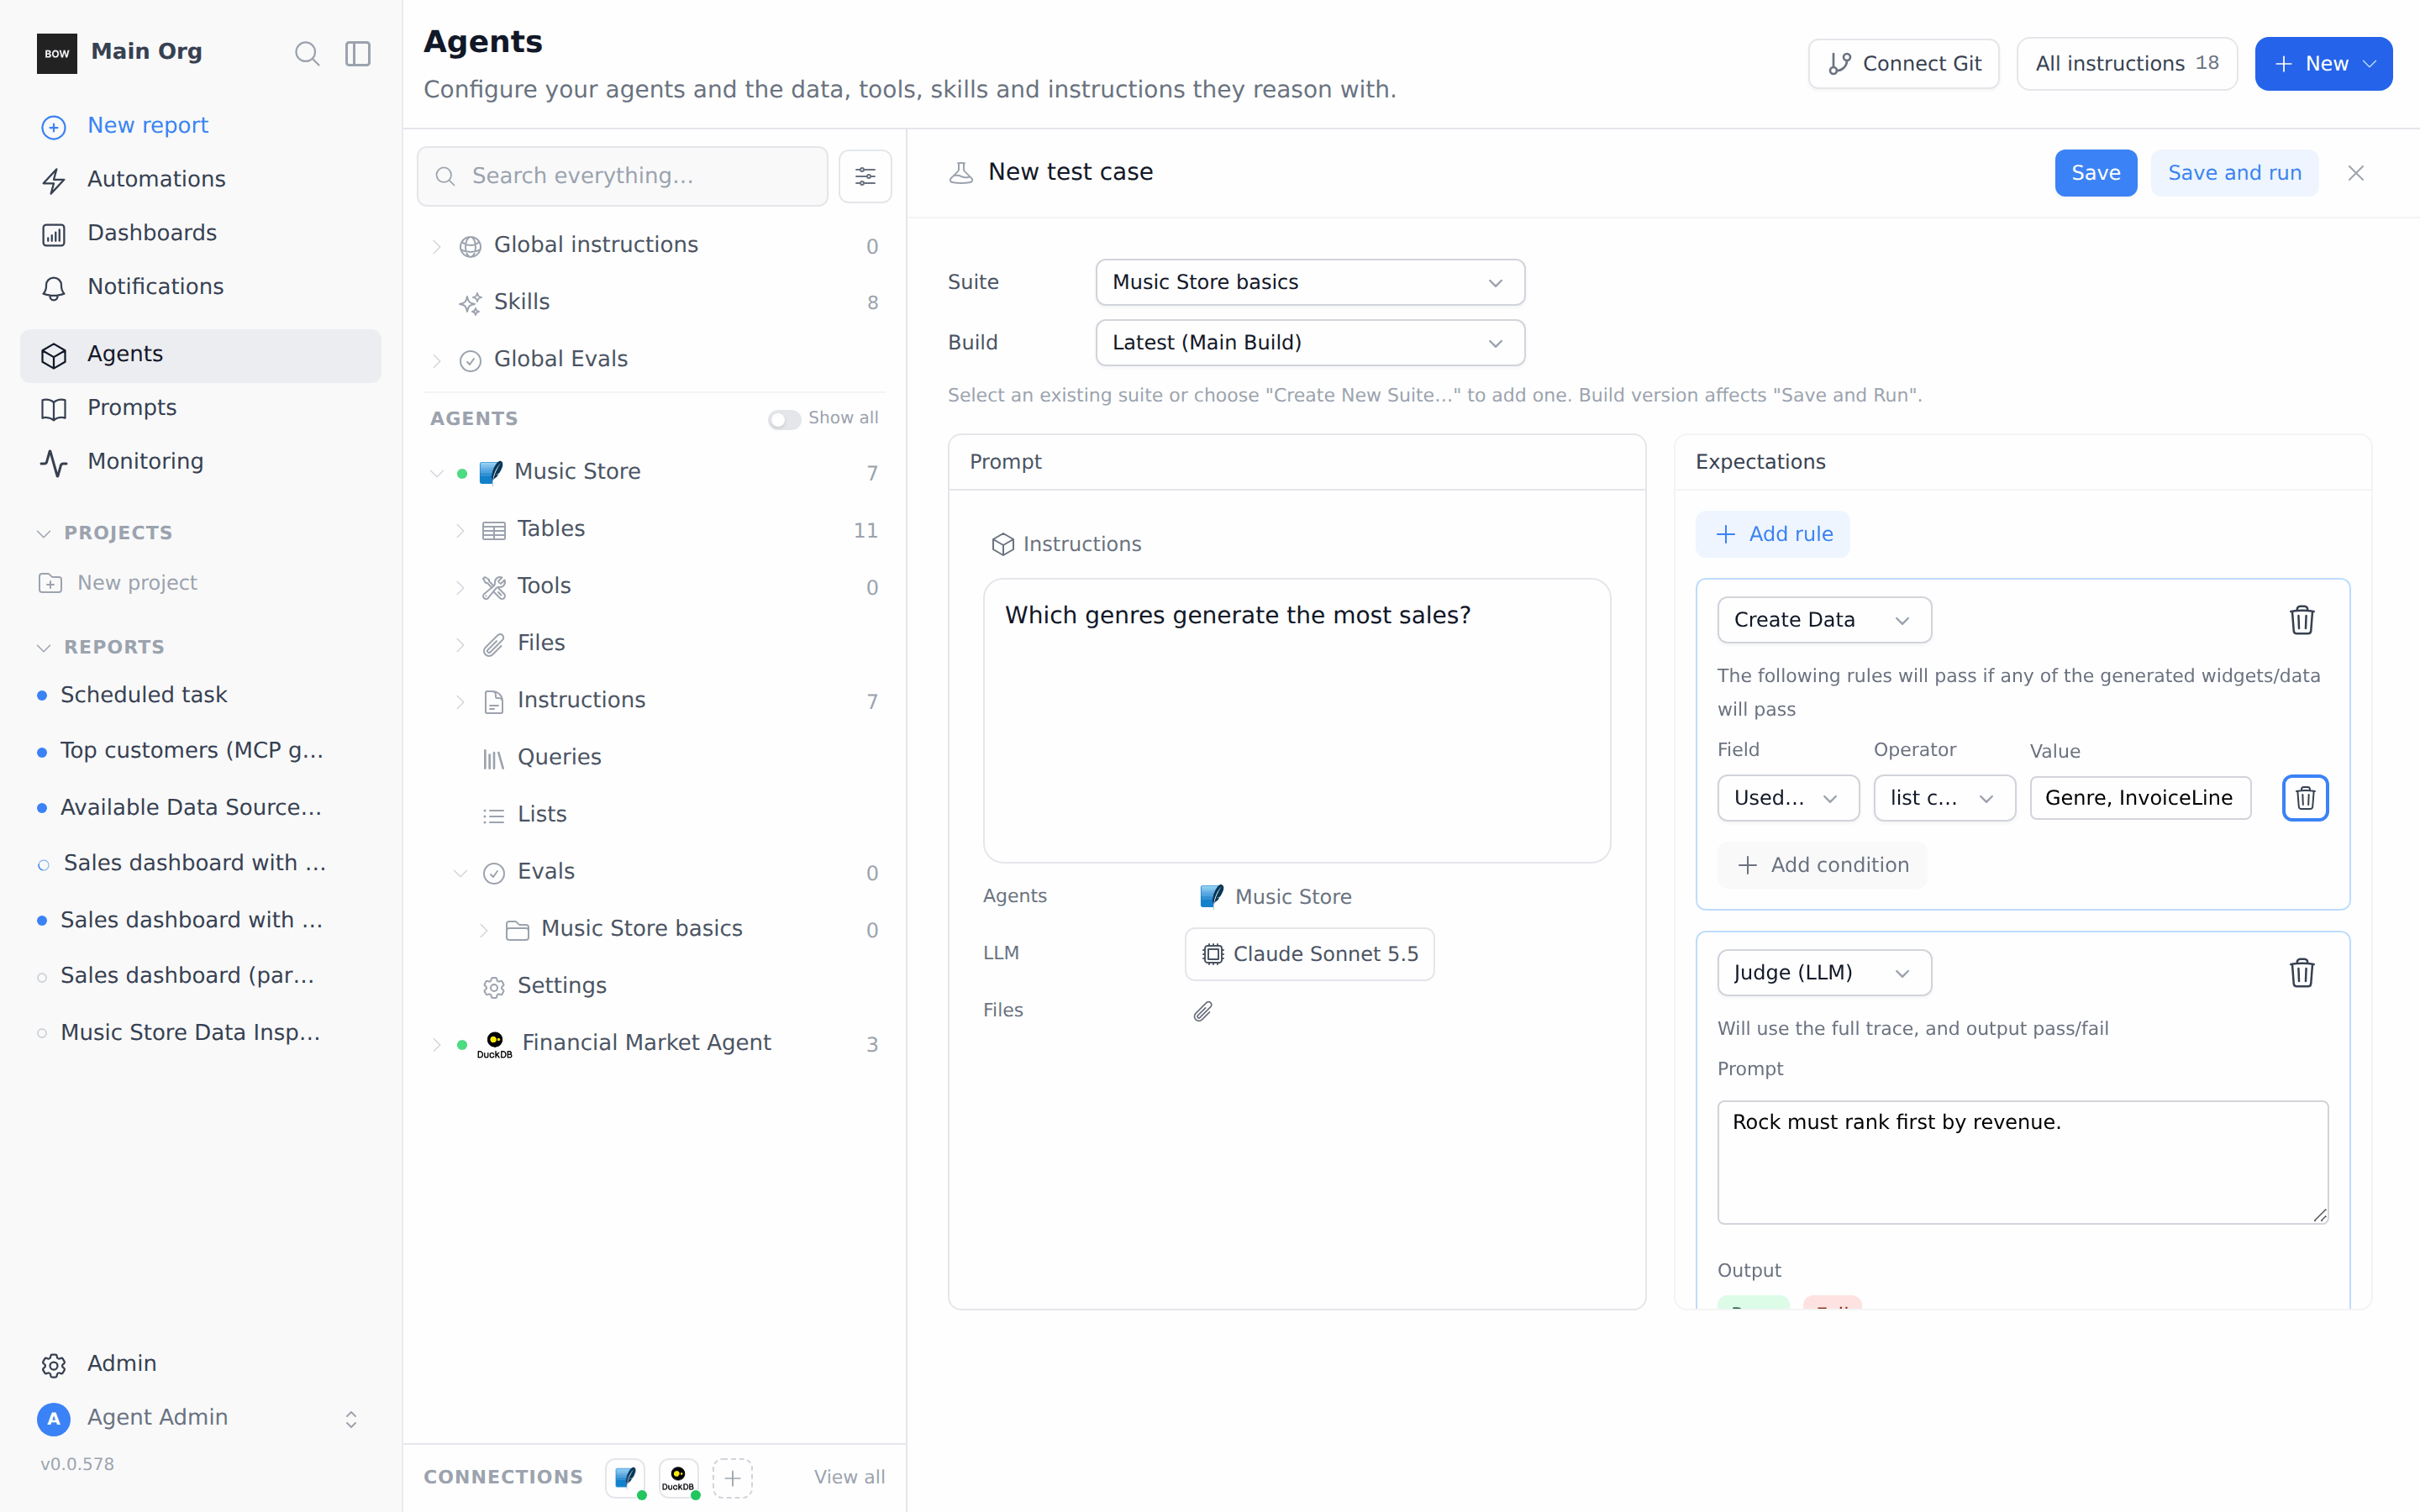Collapse the Evals node under Music Store
Viewport: 2420px width, 1512px height.
coord(460,873)
